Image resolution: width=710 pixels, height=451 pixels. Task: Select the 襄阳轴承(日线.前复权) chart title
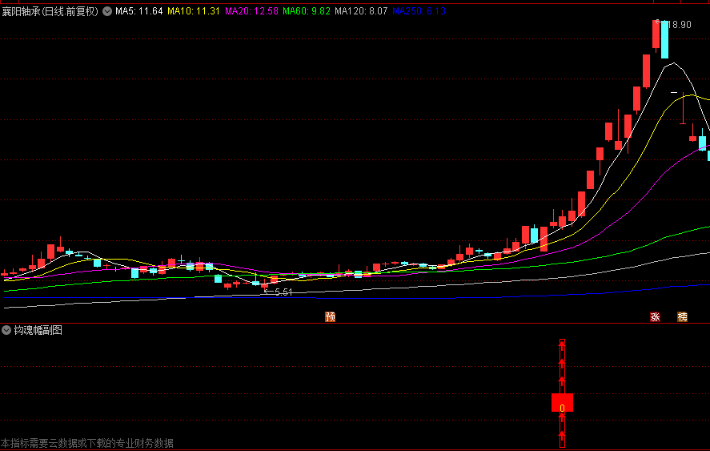pyautogui.click(x=50, y=11)
